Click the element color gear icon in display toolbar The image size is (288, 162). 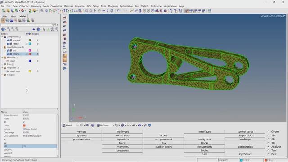point(117,125)
